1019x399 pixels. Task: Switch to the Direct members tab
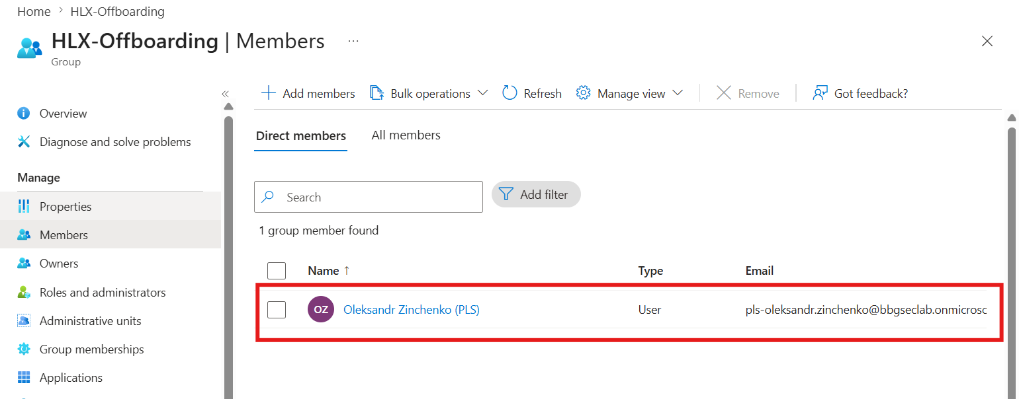(x=301, y=136)
